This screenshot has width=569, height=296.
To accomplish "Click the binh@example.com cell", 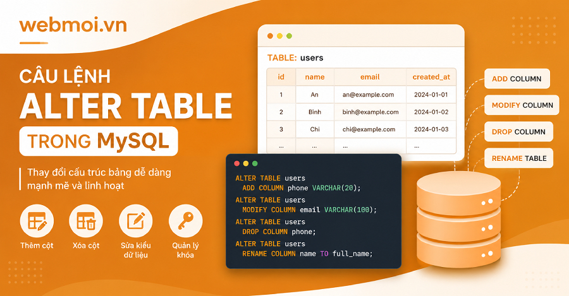I will 370,112.
